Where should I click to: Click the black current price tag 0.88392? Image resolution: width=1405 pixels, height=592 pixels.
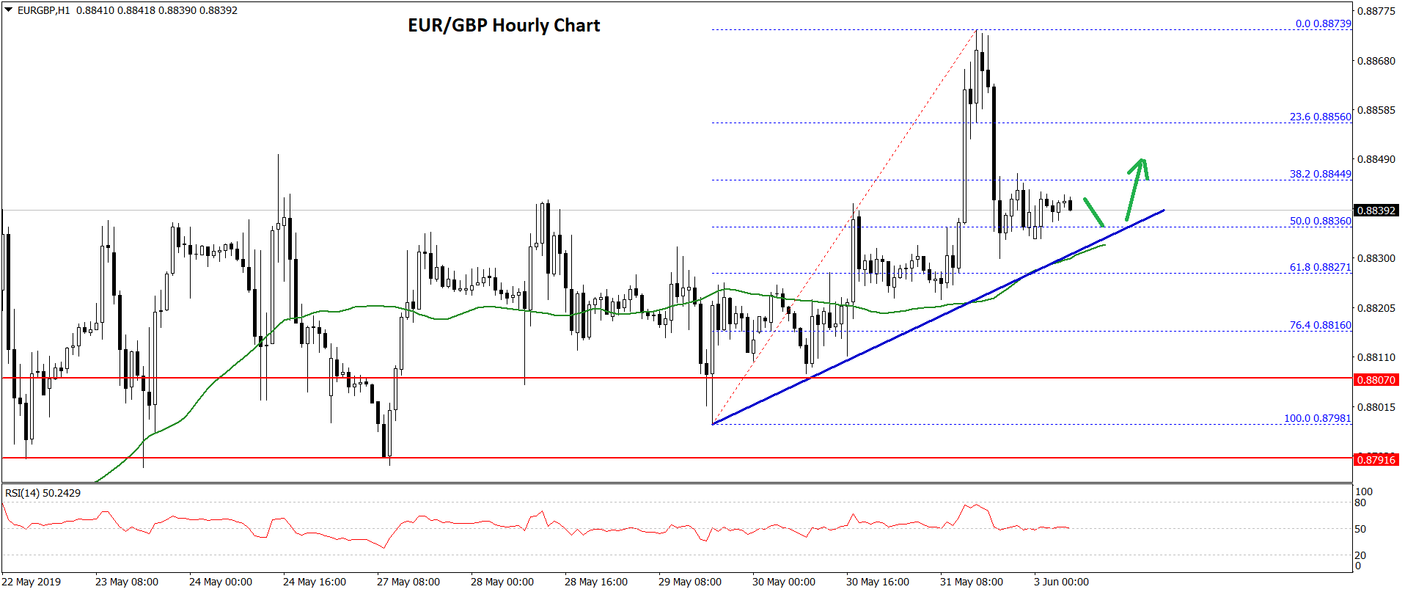pos(1376,211)
